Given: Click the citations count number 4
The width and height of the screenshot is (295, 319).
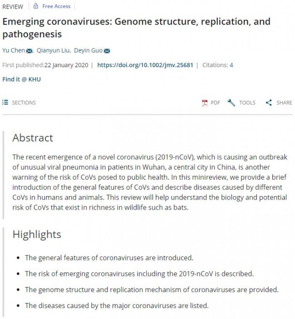Looking at the screenshot, I should tap(231, 65).
